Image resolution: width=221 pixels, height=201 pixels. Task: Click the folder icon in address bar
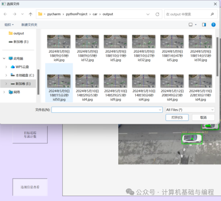tap(40, 14)
